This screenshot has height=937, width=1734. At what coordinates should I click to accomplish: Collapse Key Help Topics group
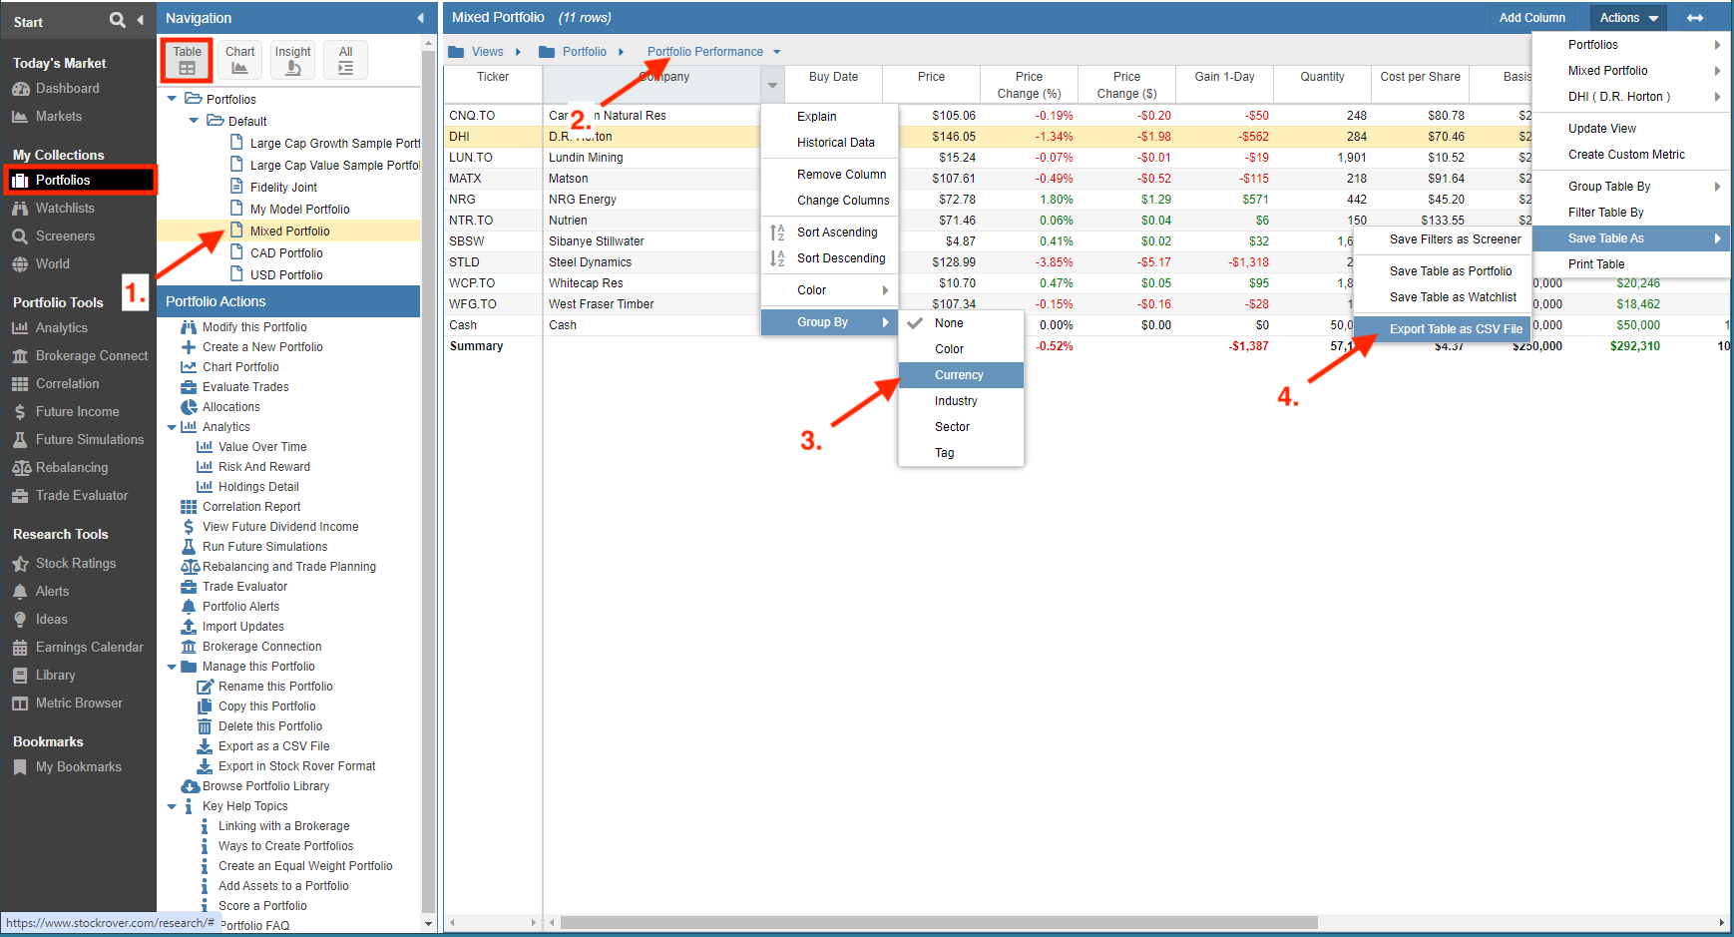tap(172, 806)
